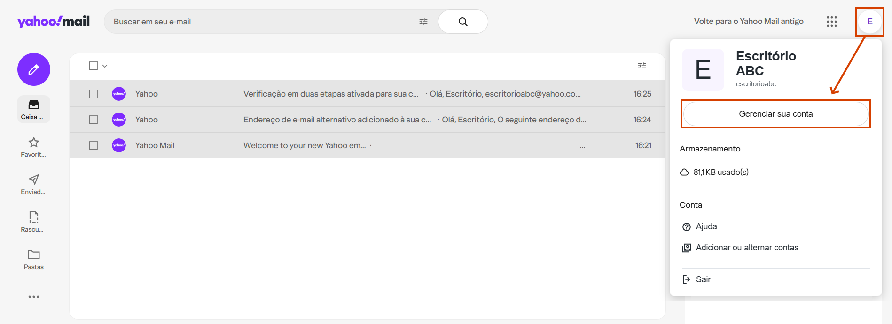The width and height of the screenshot is (892, 324).
Task: Click the 81,1 KB usado(s) storage text
Action: 721,172
